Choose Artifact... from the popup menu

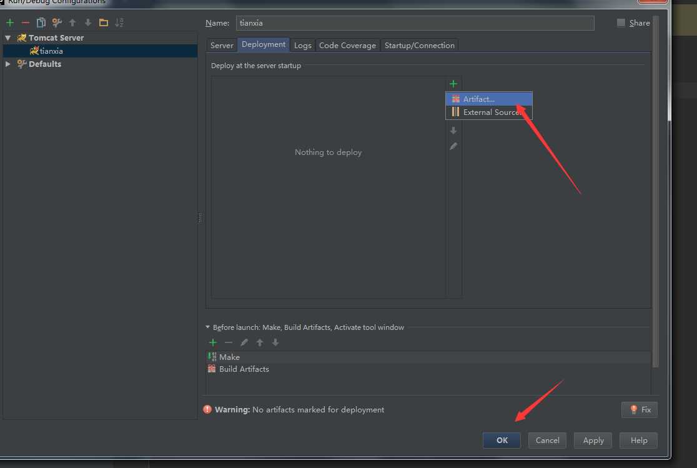pos(489,99)
